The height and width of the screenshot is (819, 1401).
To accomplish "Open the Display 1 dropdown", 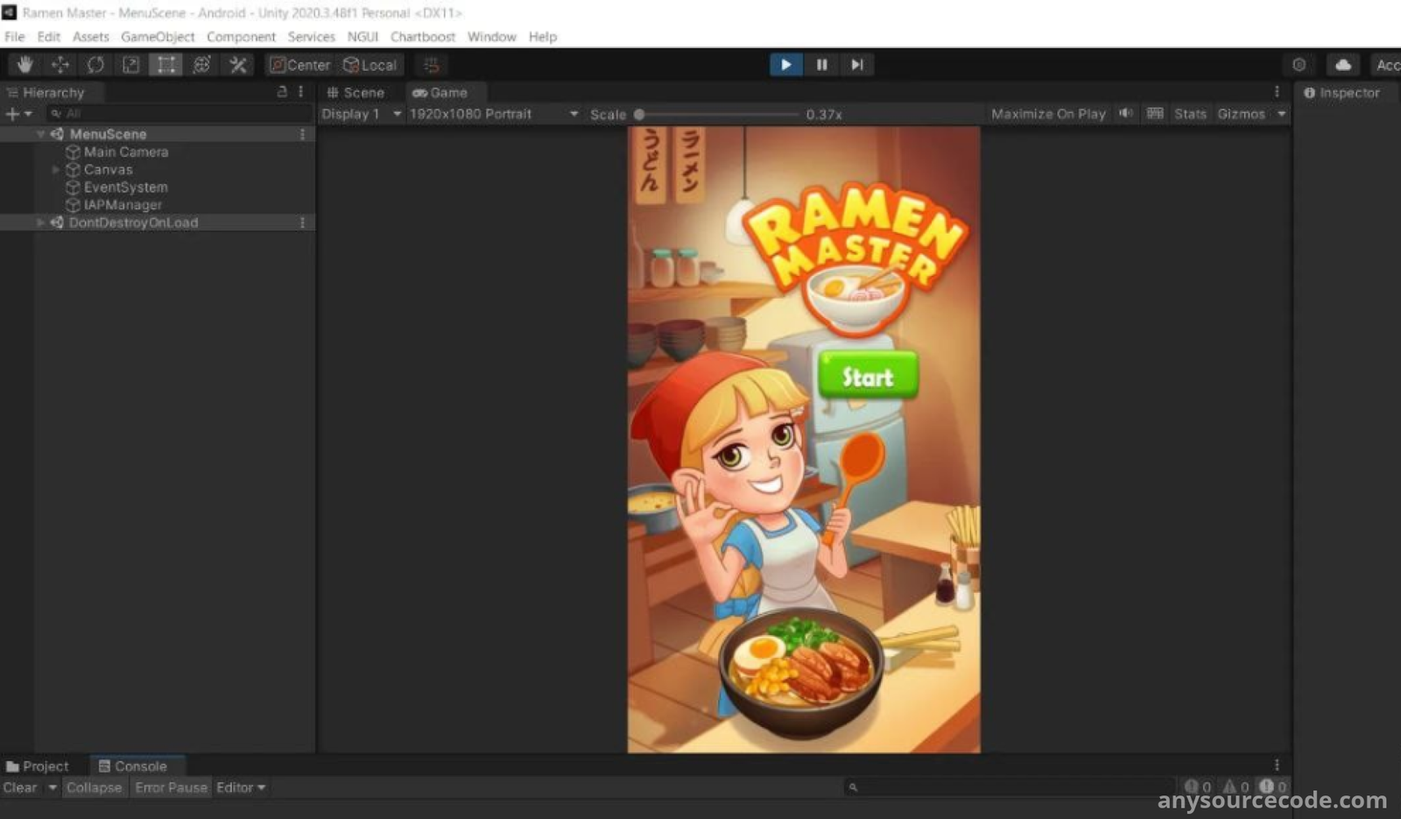I will tap(360, 114).
